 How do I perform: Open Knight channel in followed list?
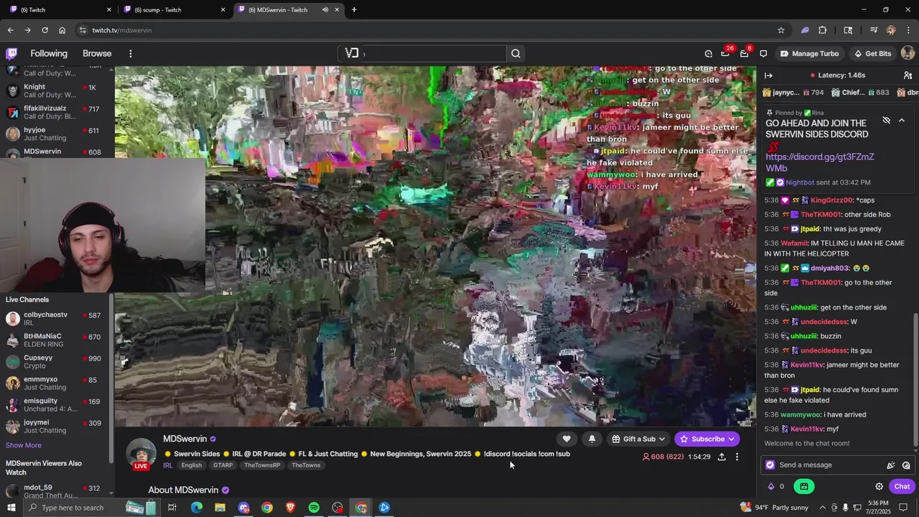coord(55,90)
